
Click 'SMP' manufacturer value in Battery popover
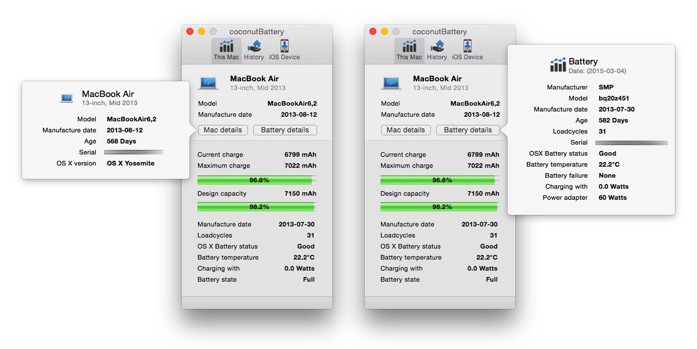pyautogui.click(x=606, y=87)
